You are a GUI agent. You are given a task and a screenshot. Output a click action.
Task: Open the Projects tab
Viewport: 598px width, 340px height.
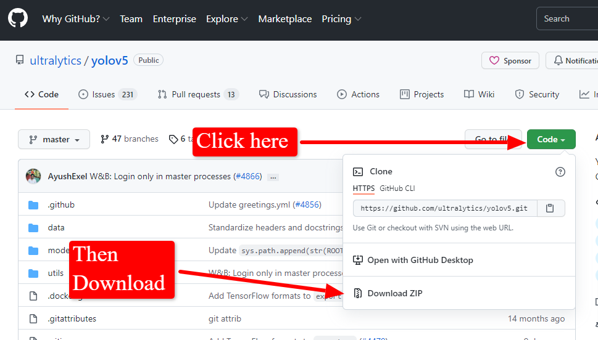click(422, 94)
